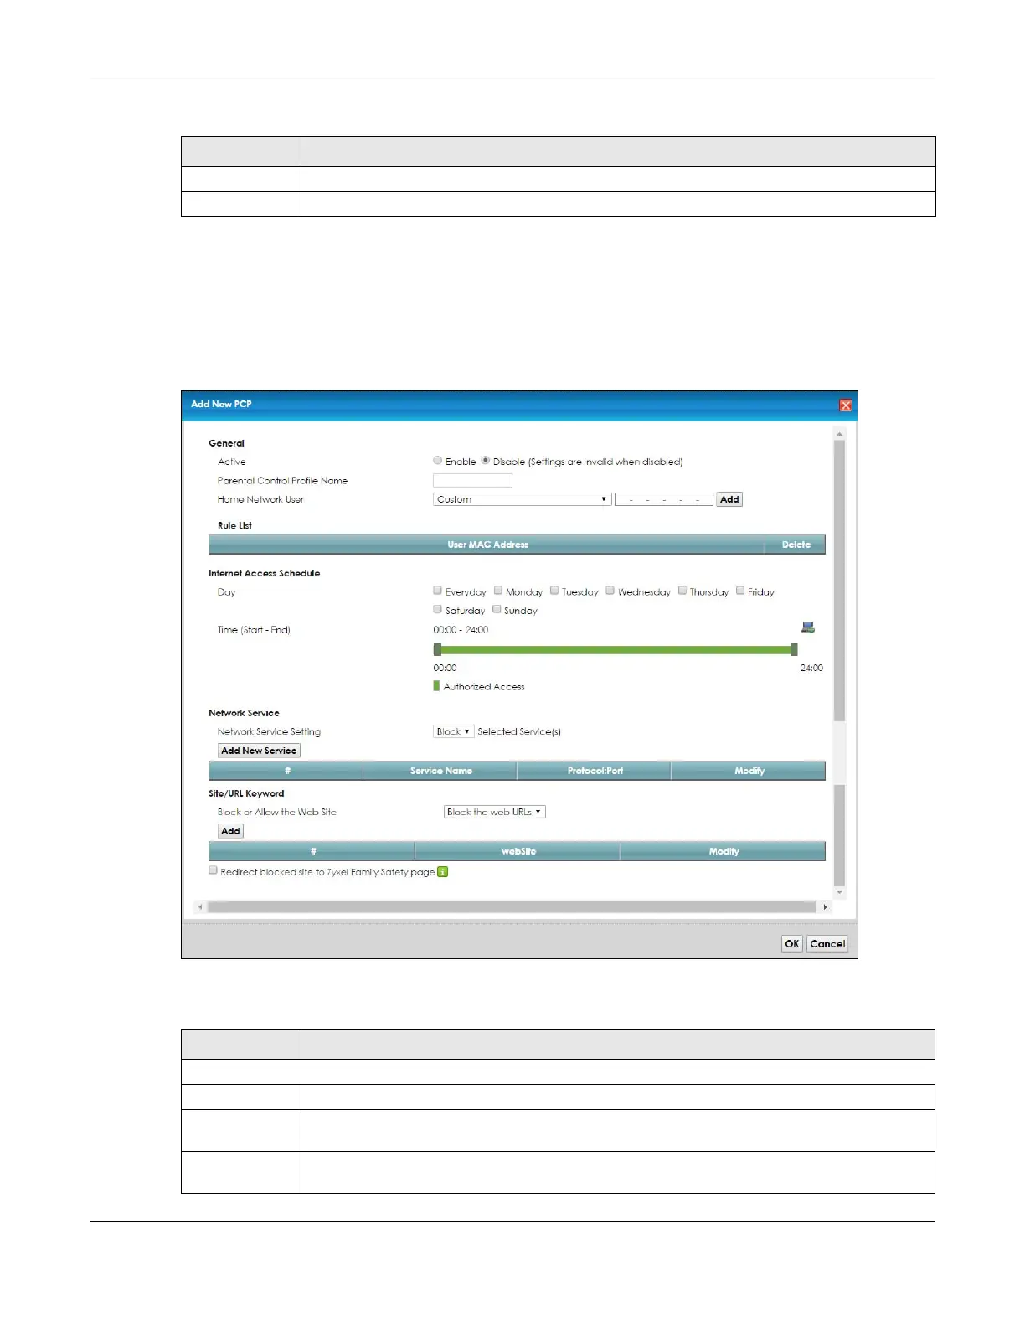
Task: Click the scroll down arrow
Action: 839,892
